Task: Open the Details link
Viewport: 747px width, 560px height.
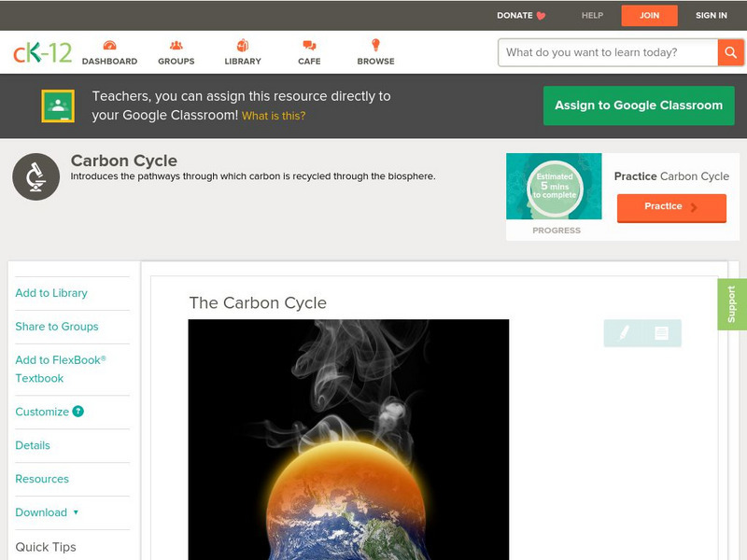Action: 33,445
